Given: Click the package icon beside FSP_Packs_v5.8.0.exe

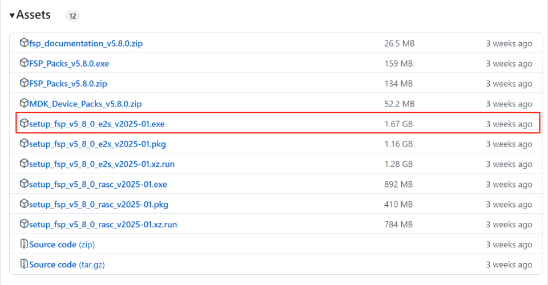Looking at the screenshot, I should (x=24, y=63).
